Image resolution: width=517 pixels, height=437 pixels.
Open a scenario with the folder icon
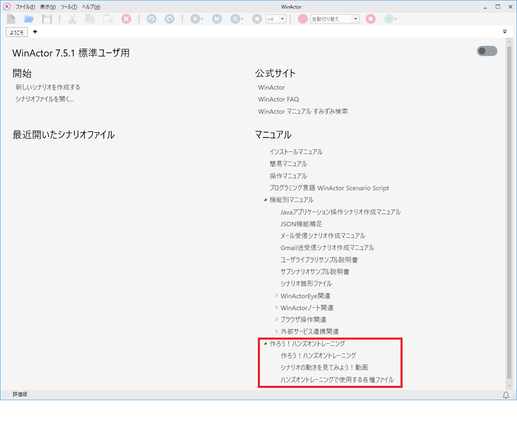tap(29, 19)
